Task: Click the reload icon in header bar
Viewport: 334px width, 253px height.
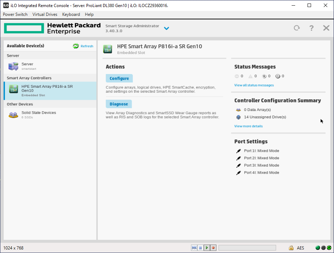Action: 297,28
